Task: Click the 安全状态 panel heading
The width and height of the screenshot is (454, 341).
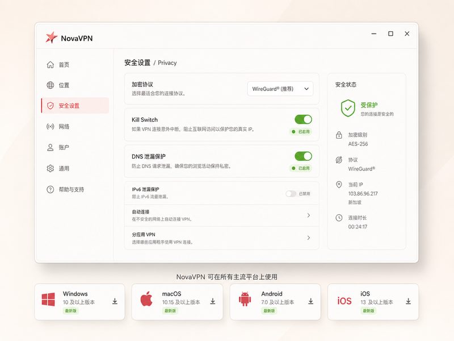Action: coord(346,85)
